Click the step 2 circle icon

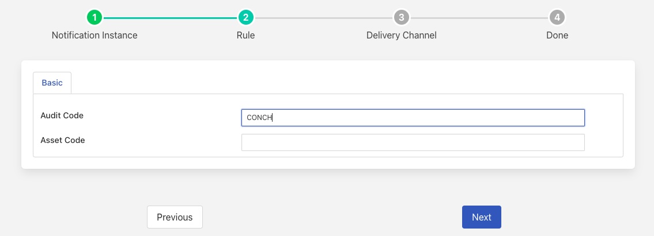pos(245,17)
